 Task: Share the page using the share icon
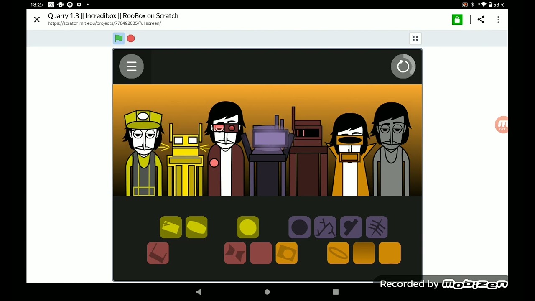click(x=481, y=20)
